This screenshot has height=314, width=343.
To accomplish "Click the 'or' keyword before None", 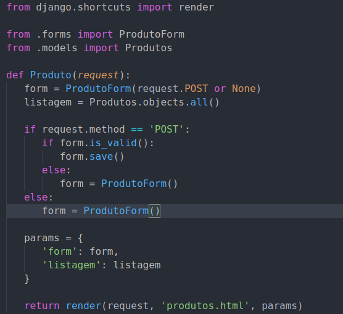I will (220, 89).
